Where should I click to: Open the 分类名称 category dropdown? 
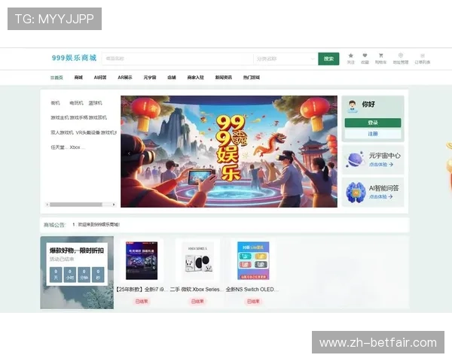pyautogui.click(x=286, y=59)
